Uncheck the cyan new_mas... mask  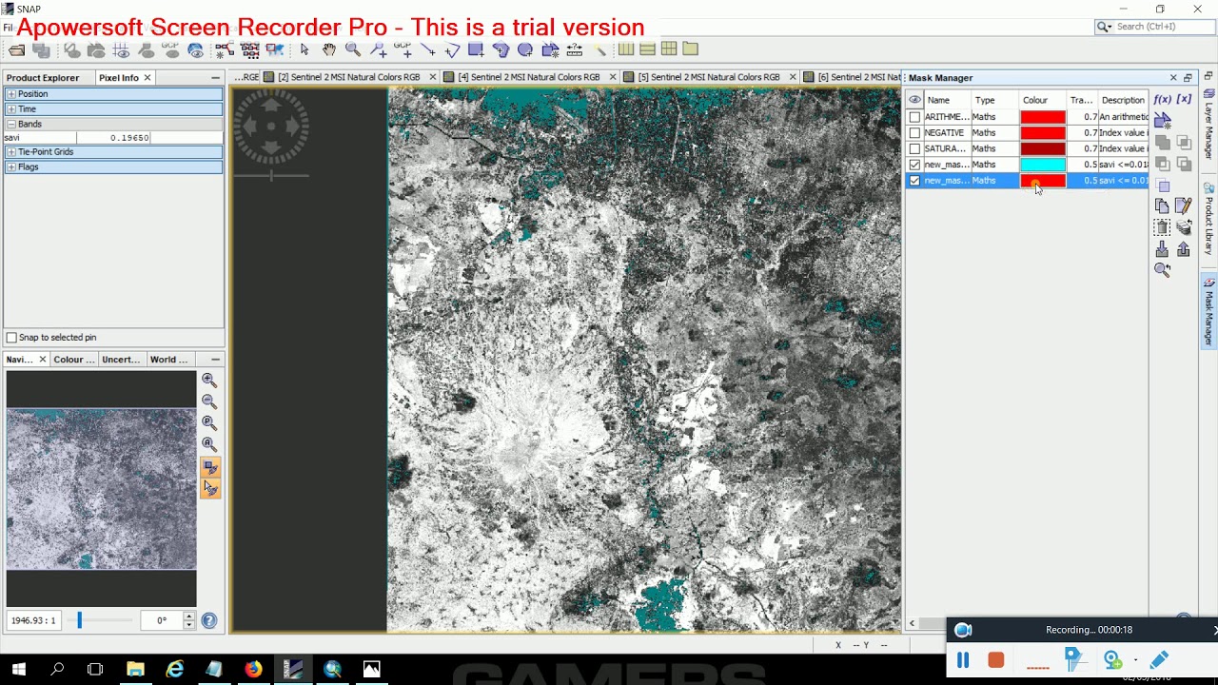coord(914,165)
